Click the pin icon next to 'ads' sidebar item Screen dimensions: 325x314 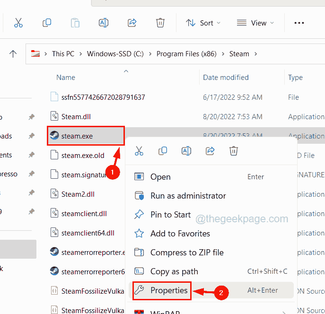point(32,136)
